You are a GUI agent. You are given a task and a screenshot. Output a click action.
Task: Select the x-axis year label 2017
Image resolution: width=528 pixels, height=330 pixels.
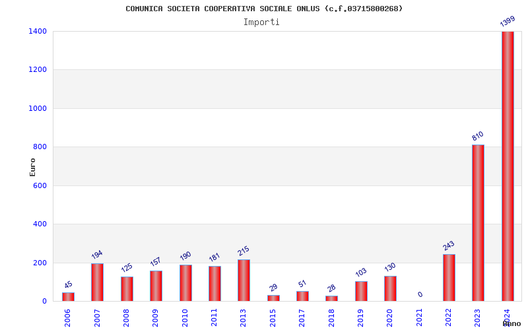click(x=302, y=318)
